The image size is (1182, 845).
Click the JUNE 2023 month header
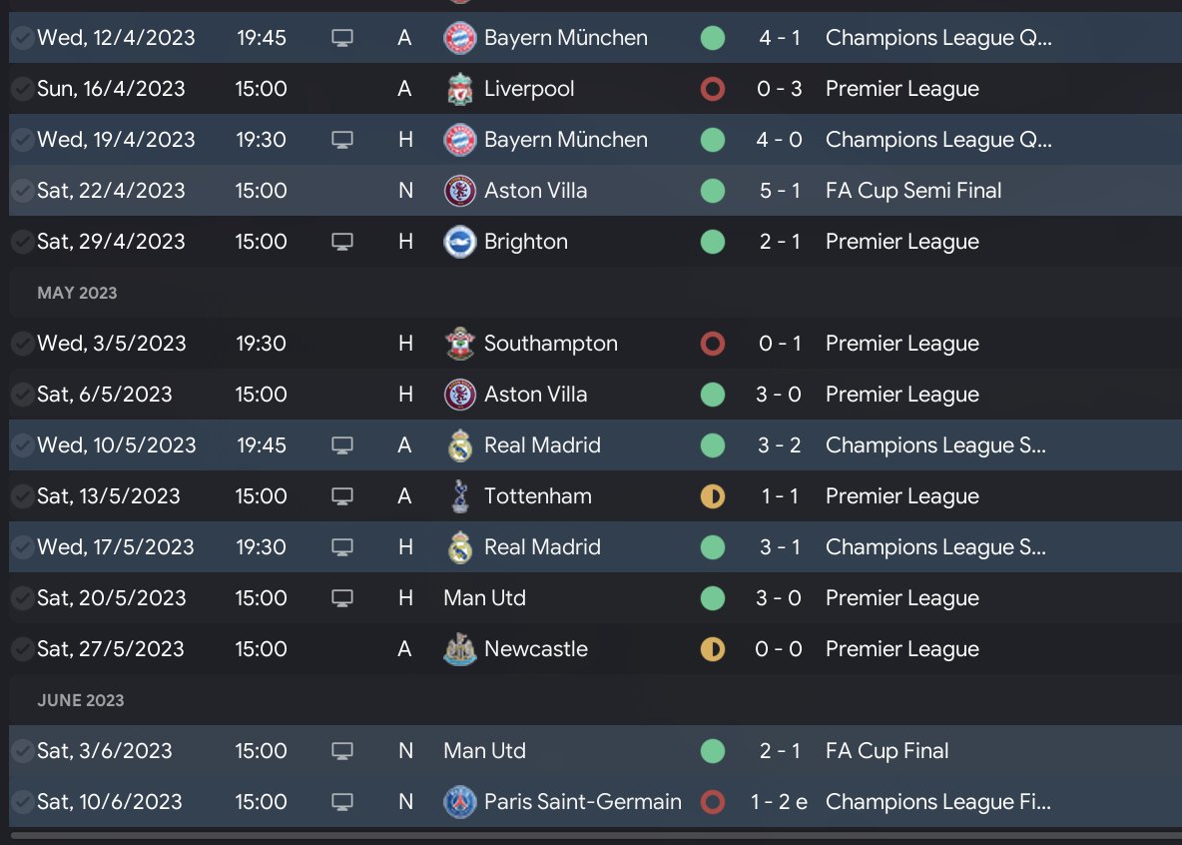coord(81,700)
